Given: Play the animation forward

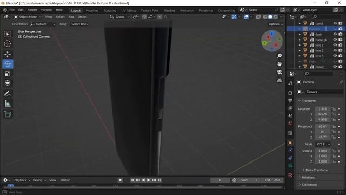Looking at the screenshot, I should pyautogui.click(x=148, y=180).
